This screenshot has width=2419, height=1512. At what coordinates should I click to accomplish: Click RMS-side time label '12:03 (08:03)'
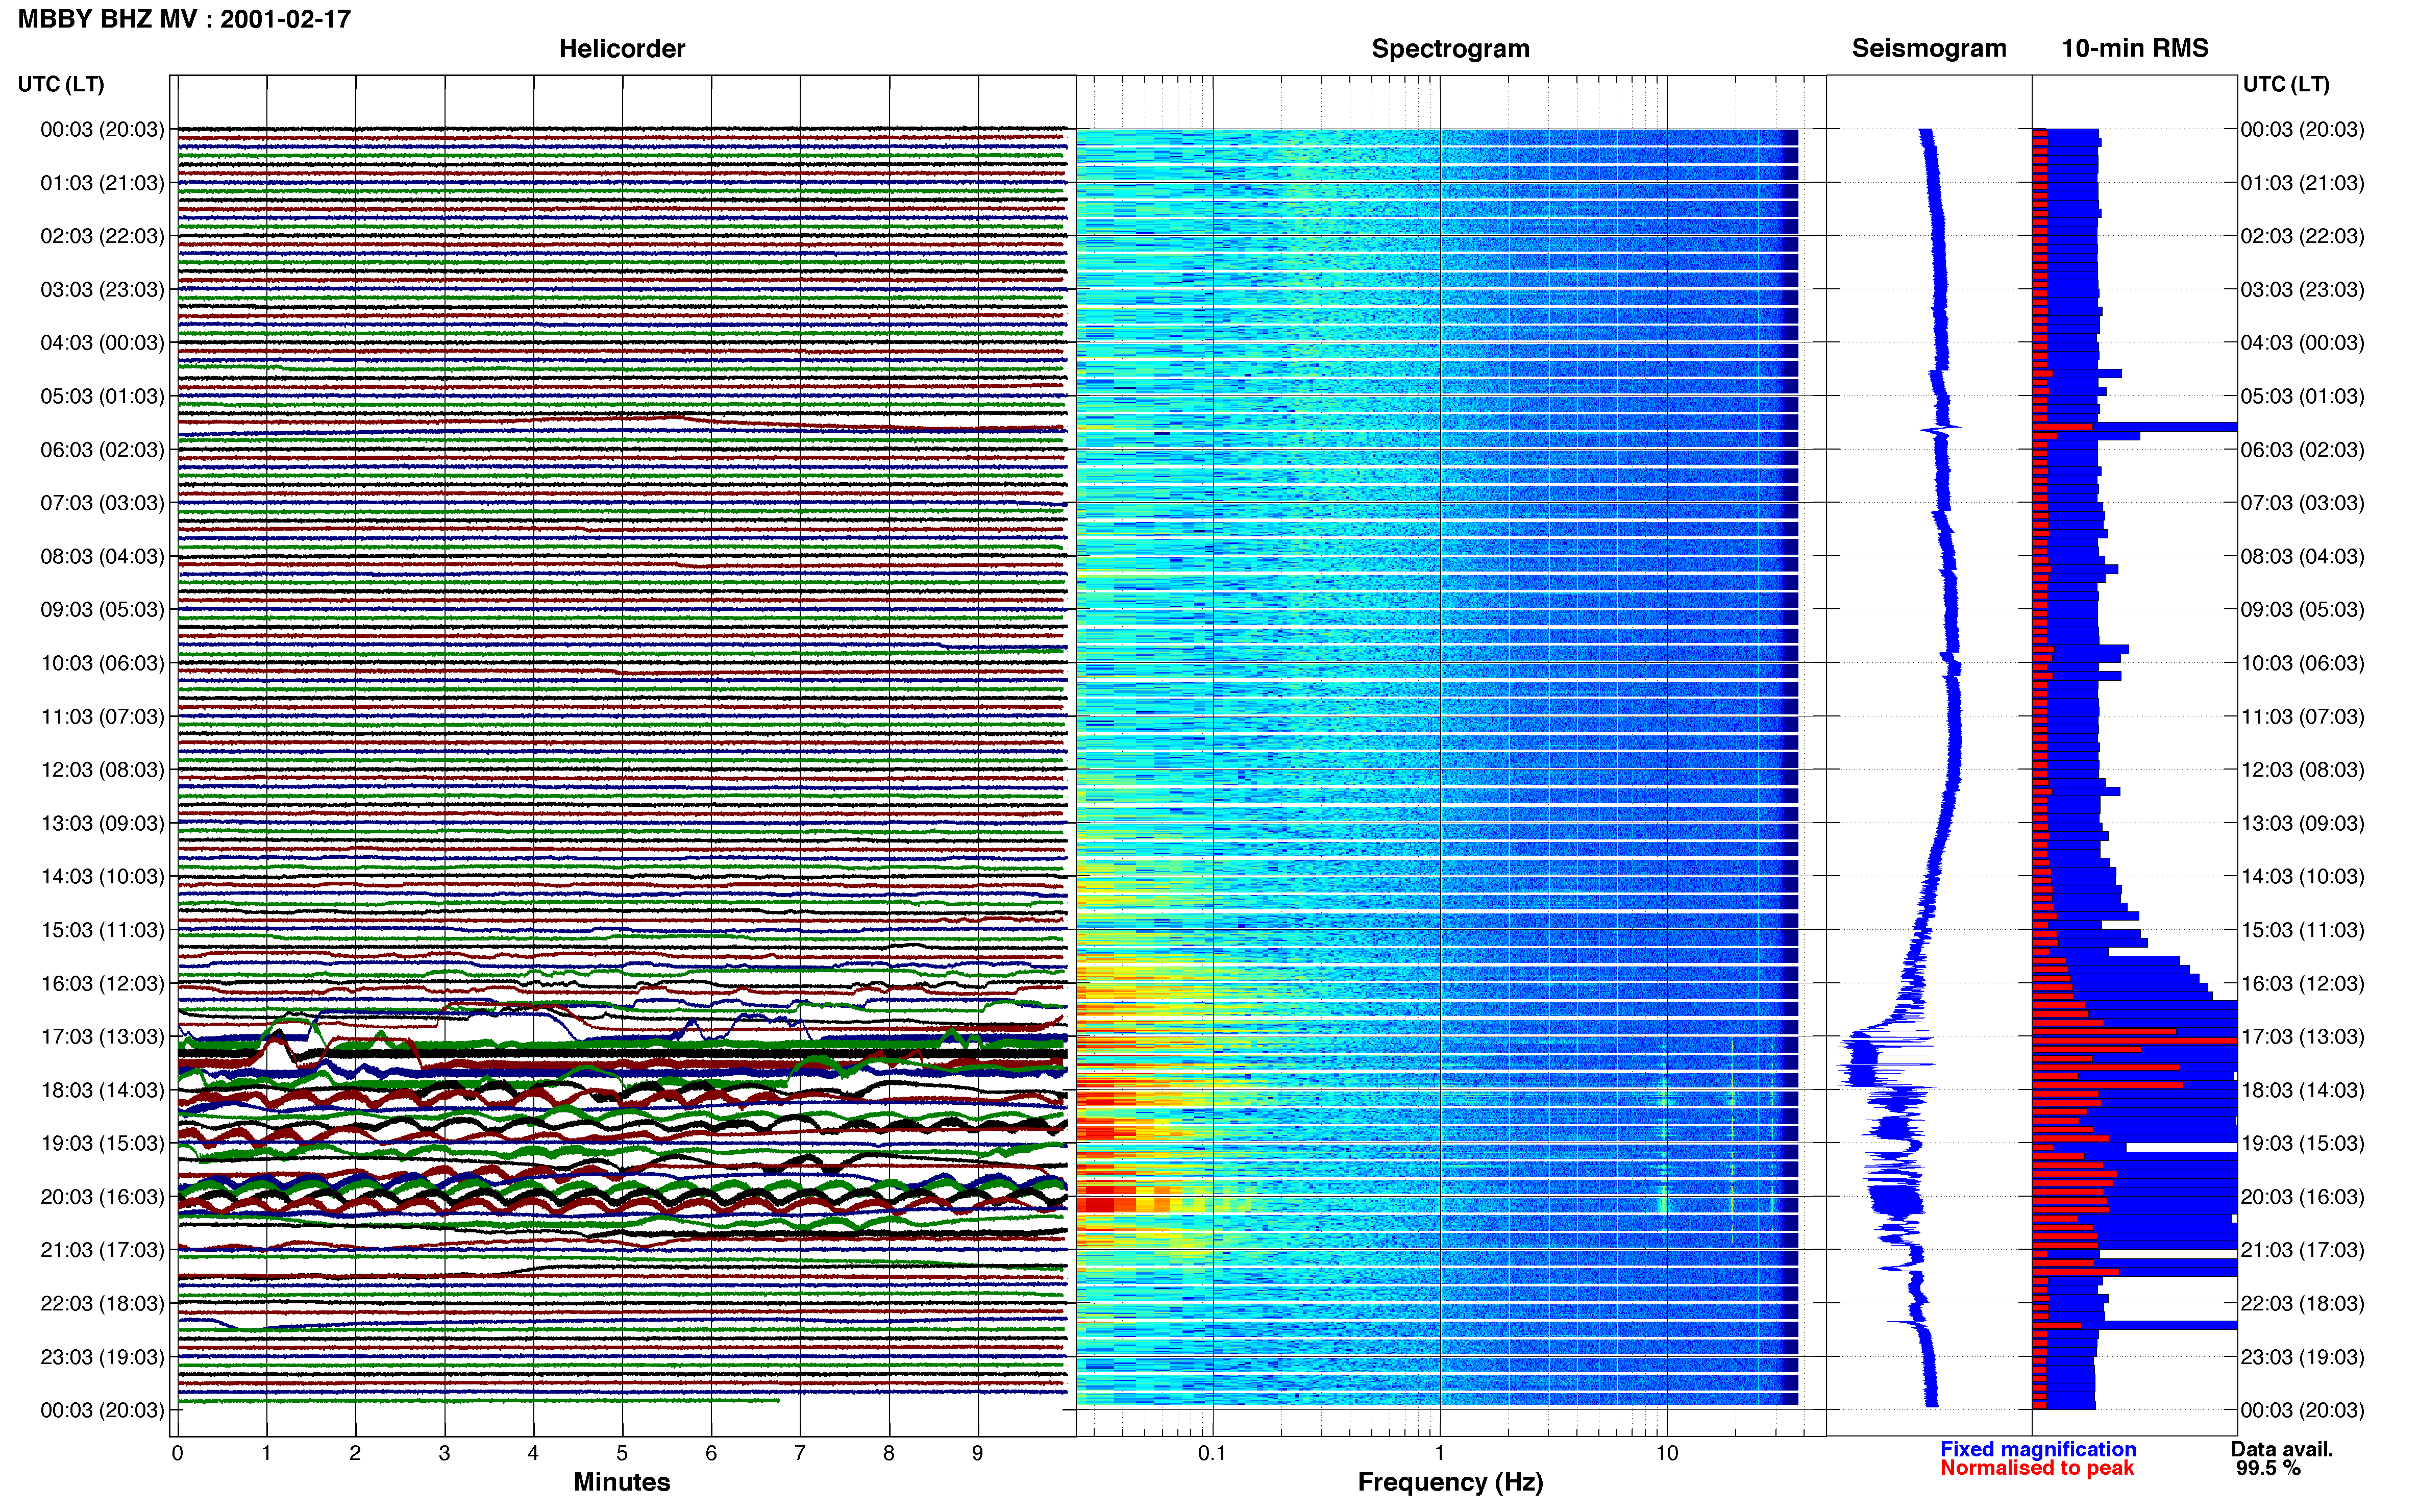[2302, 770]
